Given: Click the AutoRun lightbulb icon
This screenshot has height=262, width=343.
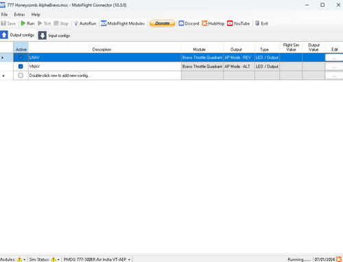Looking at the screenshot, I should click(x=76, y=23).
